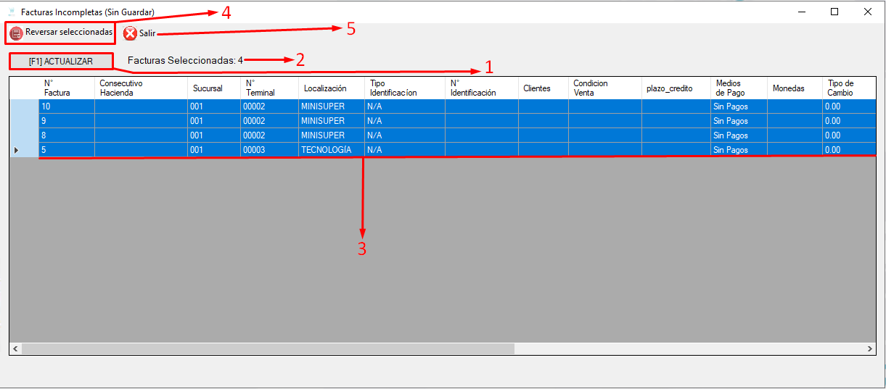
Task: Click the horizontal scrollbar right arrow
Action: coord(870,349)
